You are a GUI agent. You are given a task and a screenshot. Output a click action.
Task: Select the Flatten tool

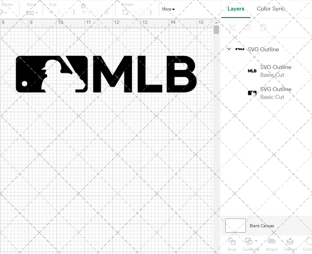click(290, 244)
